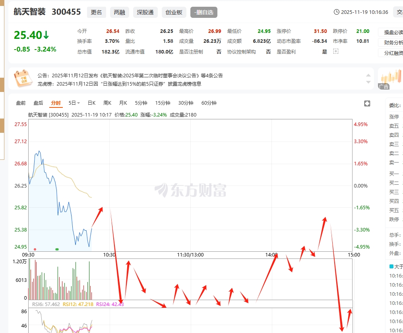
Task: Click the 动态市盈率 value -86.34
Action: click(x=320, y=41)
